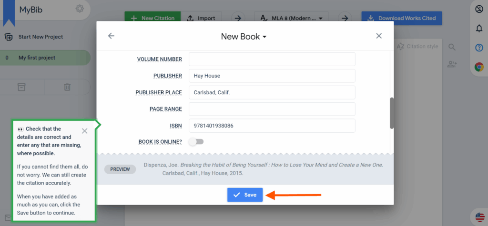488x226 pixels.
Task: Dismiss the green tip popup
Action: [x=85, y=131]
